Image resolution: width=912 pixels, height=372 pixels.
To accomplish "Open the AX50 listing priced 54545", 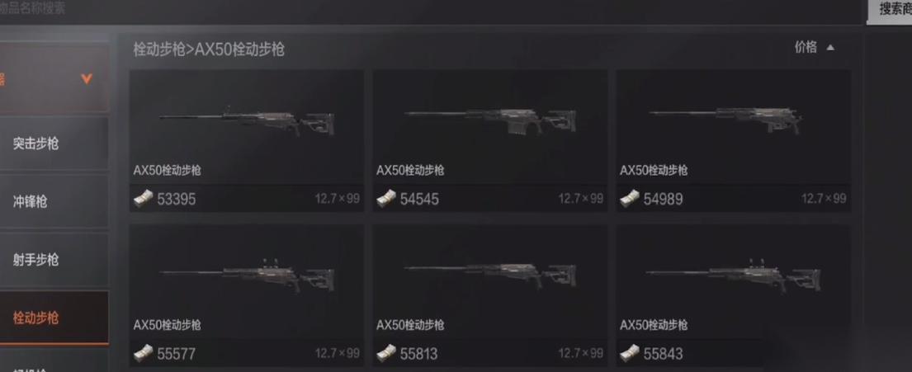I will tap(489, 141).
